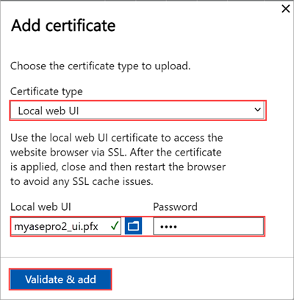This screenshot has width=294, height=300.
Task: Click the folder browse icon for certificate file
Action: pyautogui.click(x=133, y=226)
